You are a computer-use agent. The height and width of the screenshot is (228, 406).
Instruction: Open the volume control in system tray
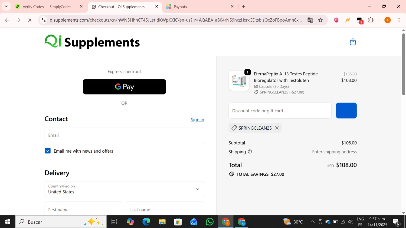tap(351, 222)
